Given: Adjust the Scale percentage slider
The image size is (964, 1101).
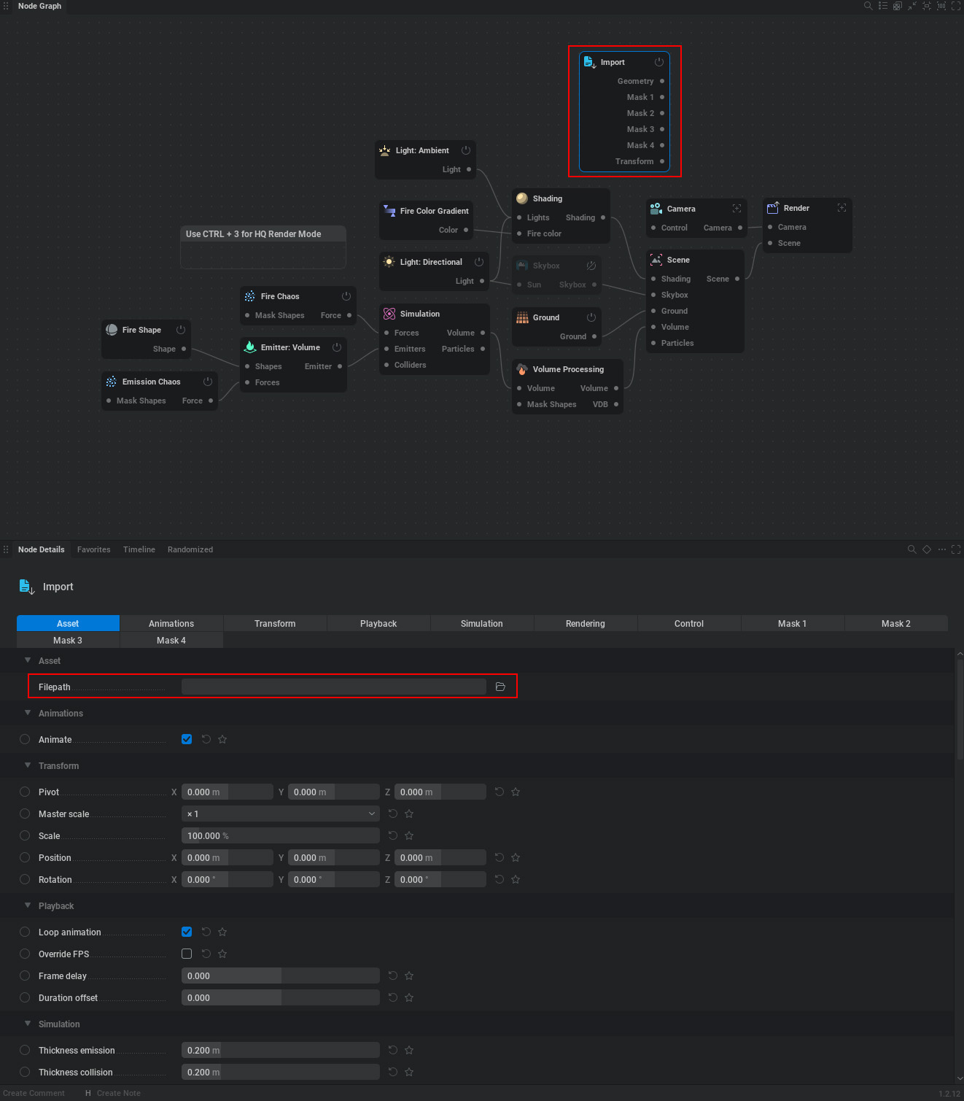Looking at the screenshot, I should pyautogui.click(x=280, y=835).
